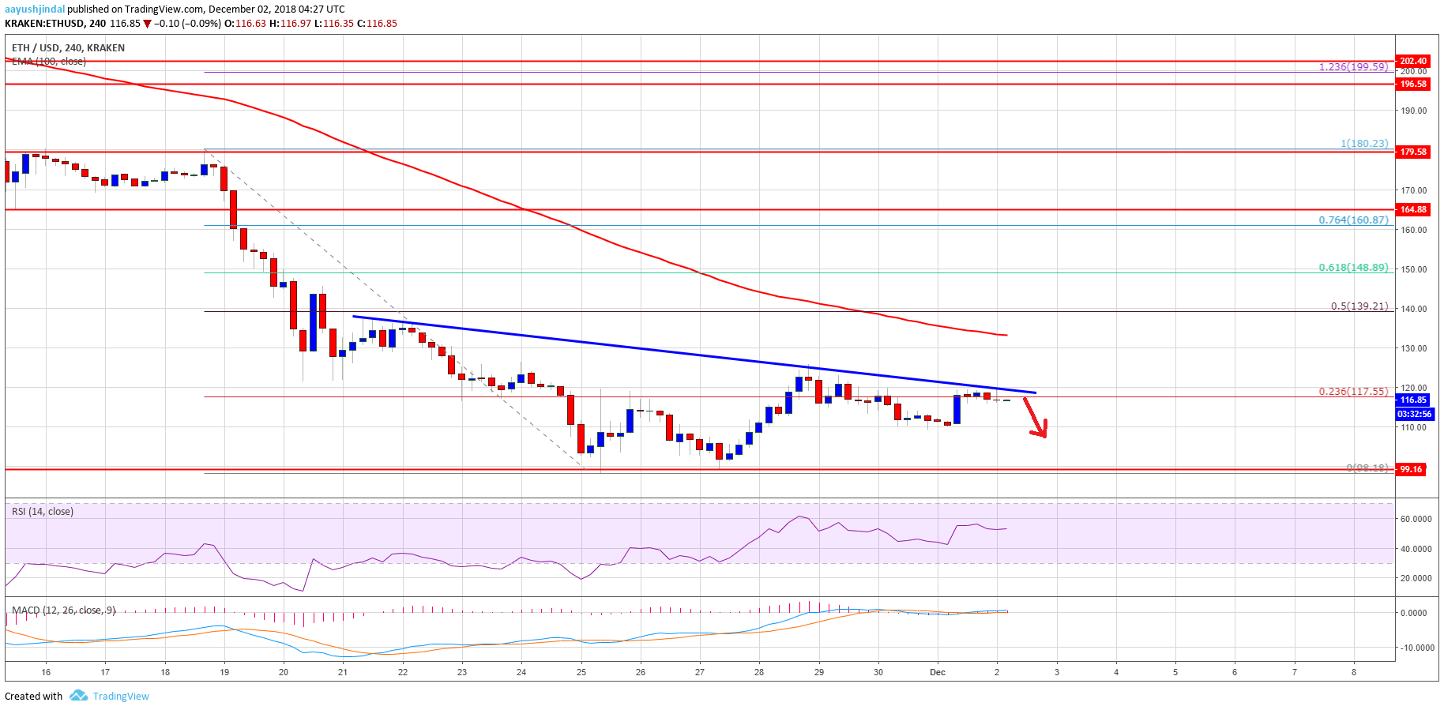Click the ETH / USD, 240, KRAKEN chart title
The height and width of the screenshot is (710, 1444).
click(x=68, y=48)
